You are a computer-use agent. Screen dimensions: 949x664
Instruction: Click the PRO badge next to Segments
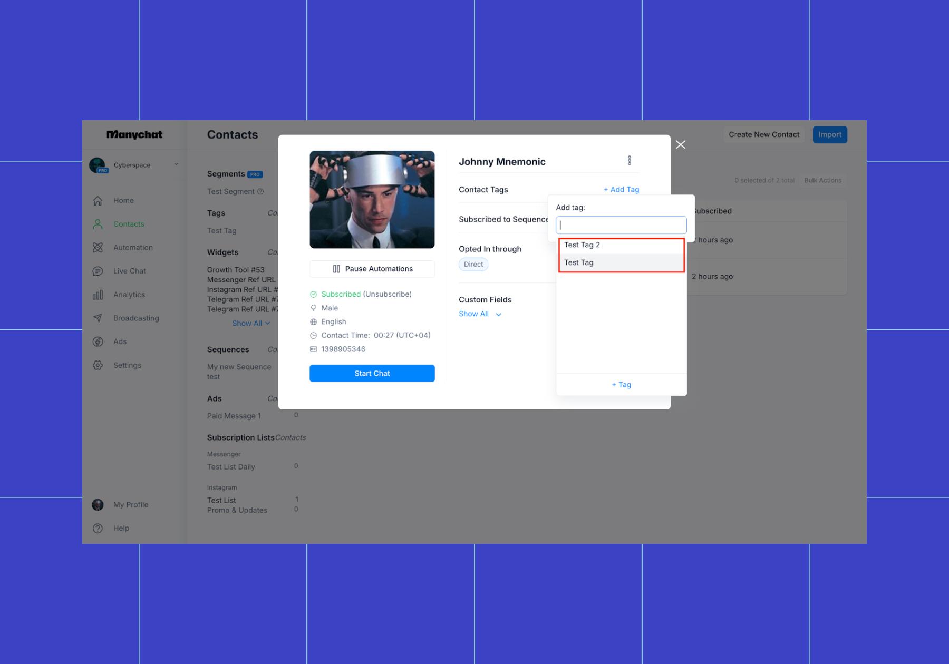tap(255, 174)
